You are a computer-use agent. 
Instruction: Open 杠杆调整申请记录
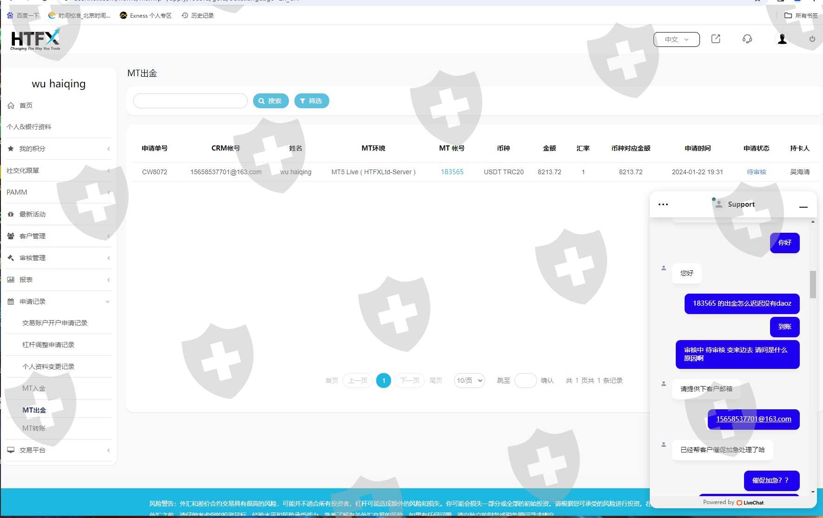click(x=48, y=345)
